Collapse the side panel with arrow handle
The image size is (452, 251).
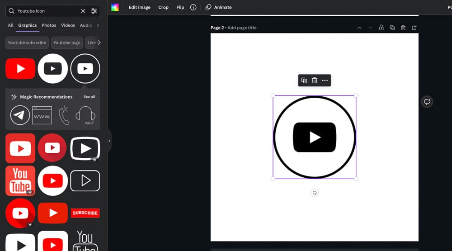tap(109, 141)
